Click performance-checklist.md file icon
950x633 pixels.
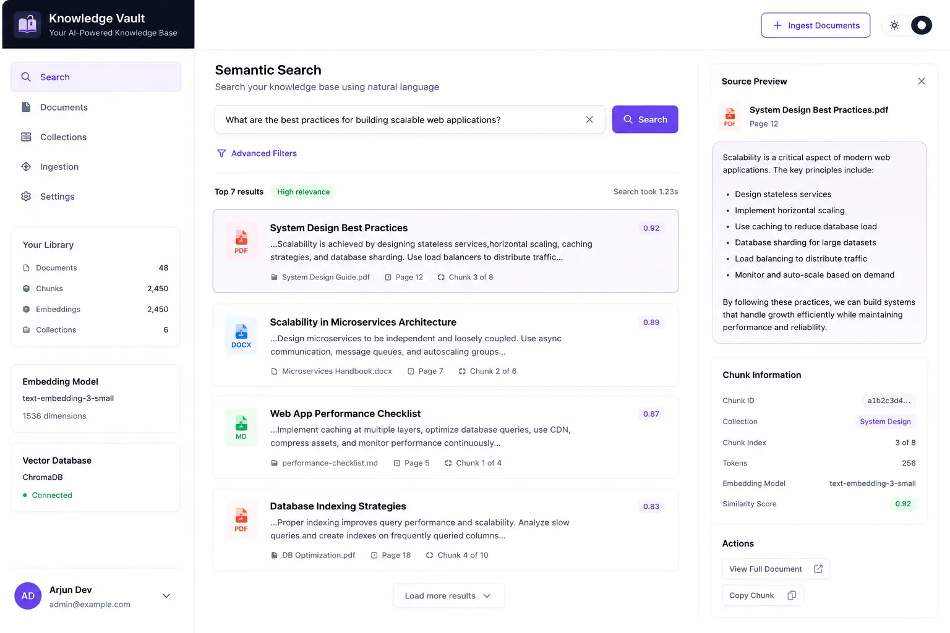coord(274,463)
